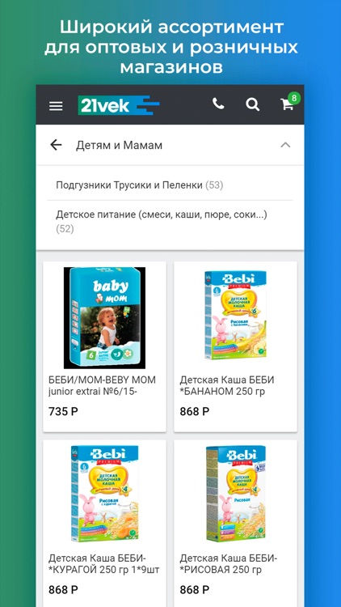
Task: Open the shopping cart
Action: (x=287, y=104)
